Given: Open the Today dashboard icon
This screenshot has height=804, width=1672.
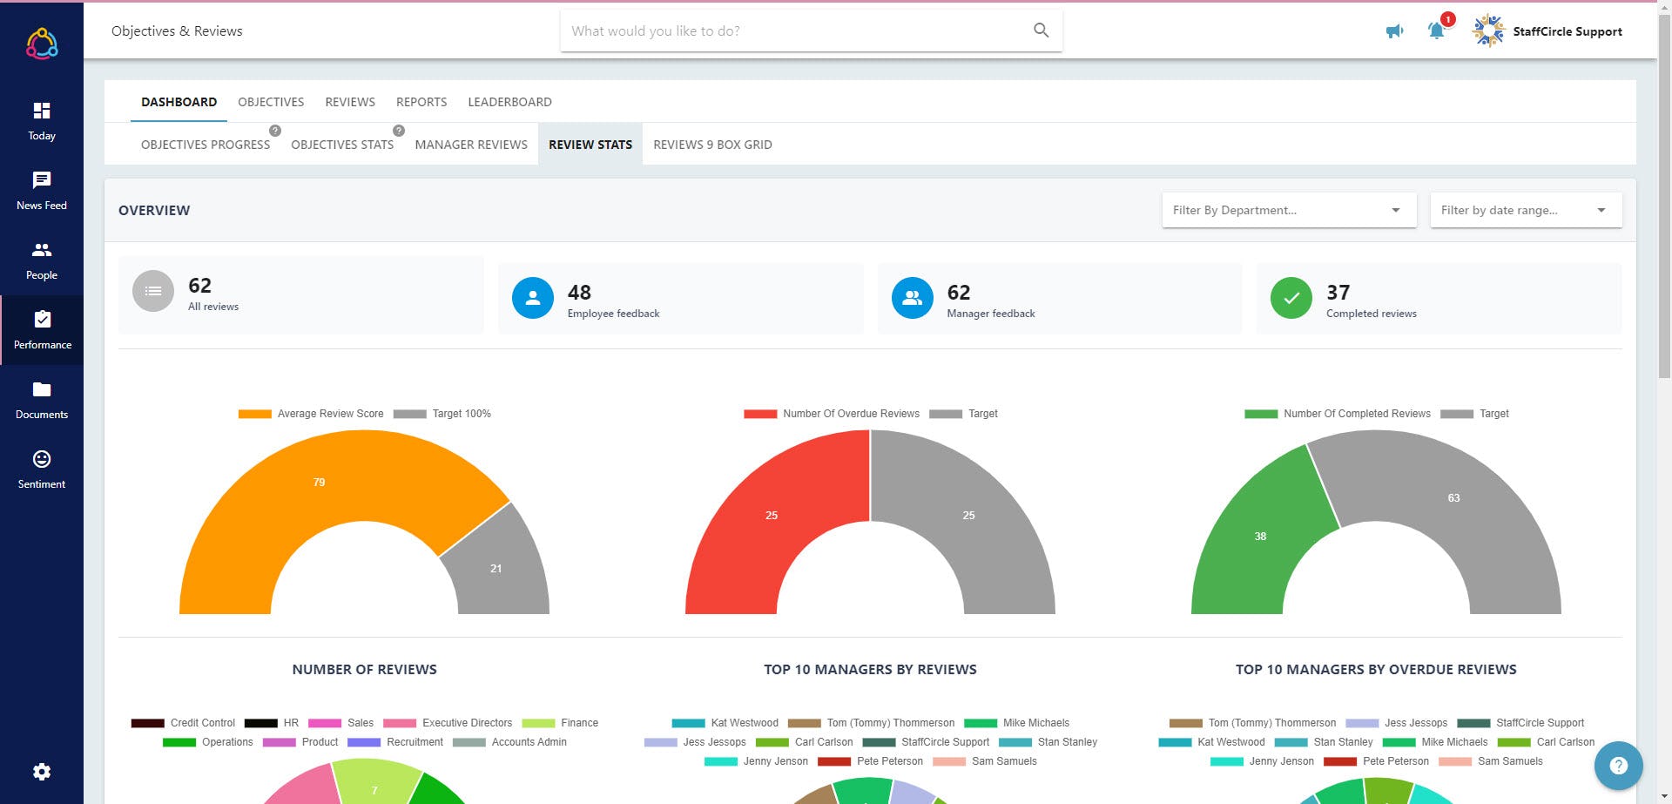Looking at the screenshot, I should (x=42, y=111).
